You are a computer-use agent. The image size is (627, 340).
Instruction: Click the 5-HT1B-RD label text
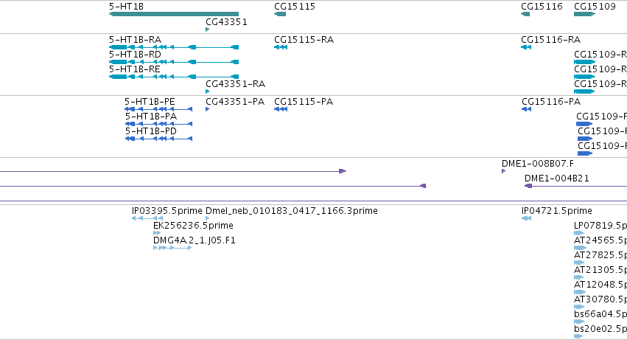pos(135,55)
